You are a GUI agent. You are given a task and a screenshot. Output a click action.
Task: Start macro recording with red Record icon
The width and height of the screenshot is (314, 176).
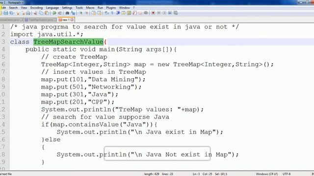coord(153,13)
